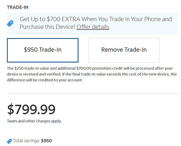Viewport: 181px width, 146px height.
Task: Click the tag icon beside Total savings
Action: (9, 141)
